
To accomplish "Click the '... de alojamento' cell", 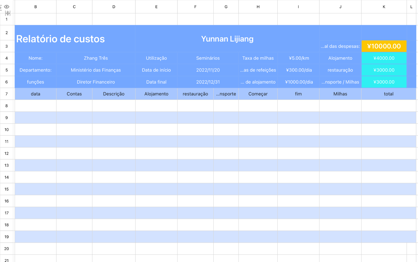I will (258, 82).
